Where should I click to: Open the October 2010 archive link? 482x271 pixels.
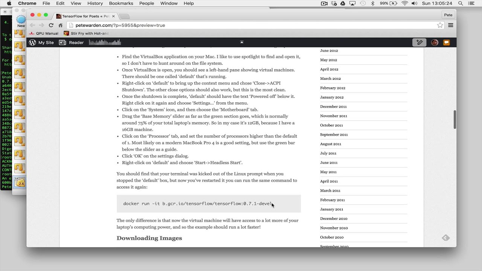(x=332, y=237)
